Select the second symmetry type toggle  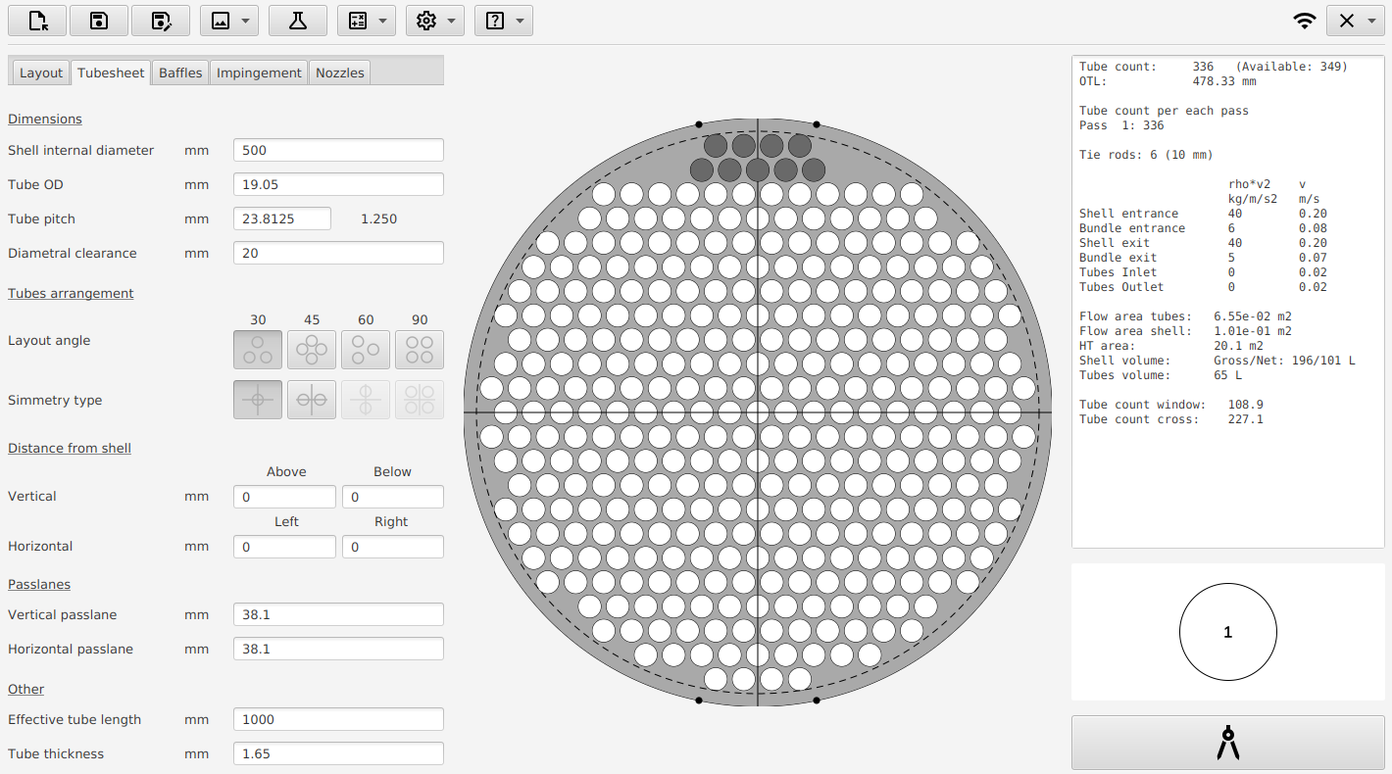point(312,400)
